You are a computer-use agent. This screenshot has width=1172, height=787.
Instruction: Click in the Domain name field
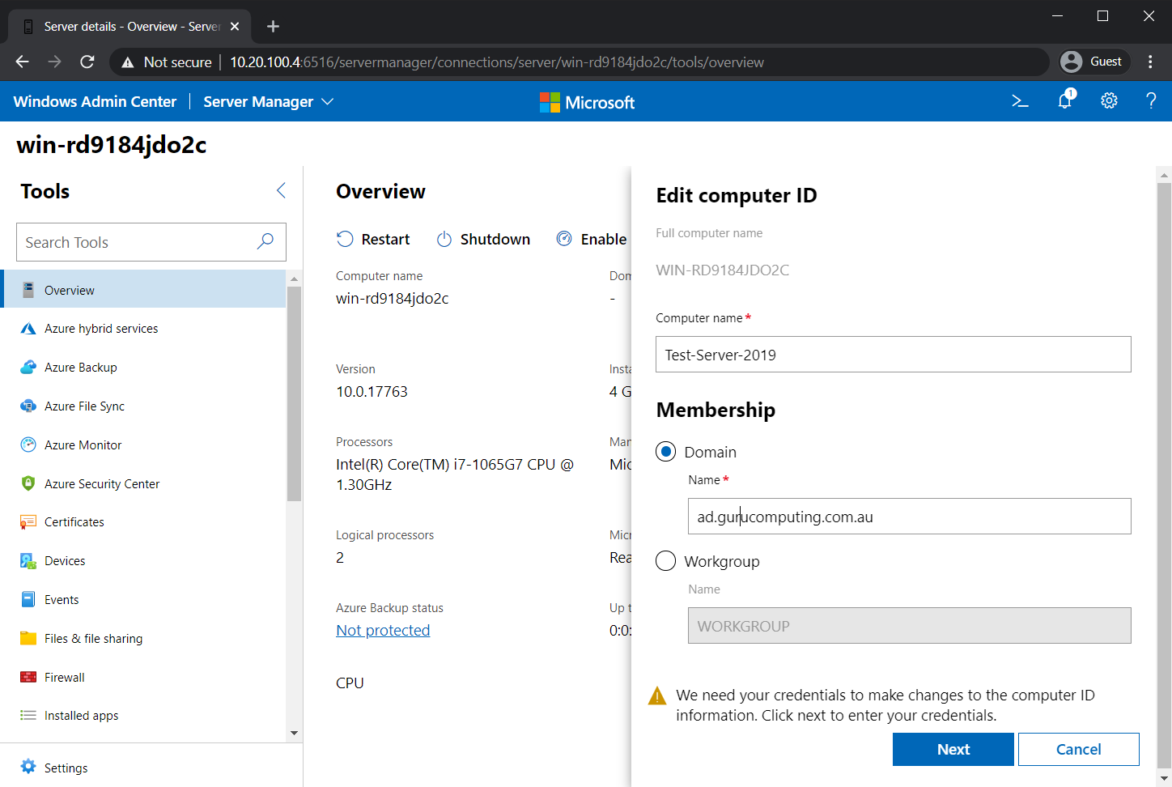[x=910, y=517]
